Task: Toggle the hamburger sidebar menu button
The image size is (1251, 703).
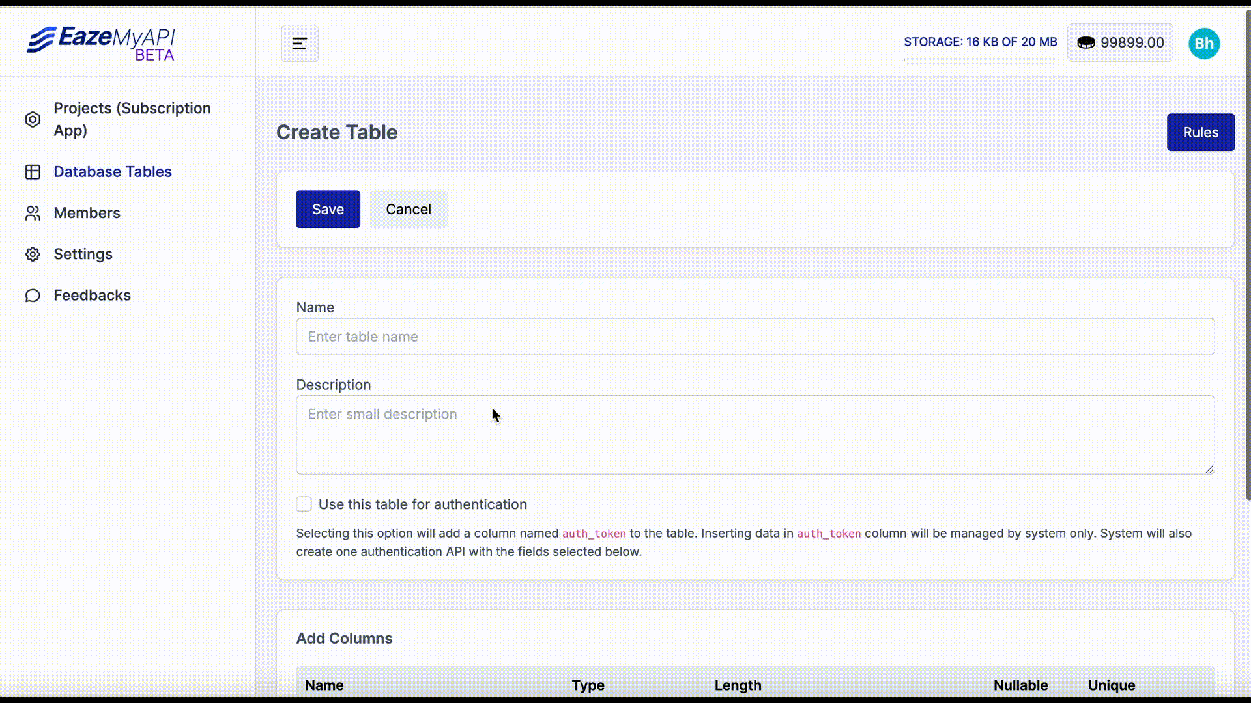Action: point(300,44)
